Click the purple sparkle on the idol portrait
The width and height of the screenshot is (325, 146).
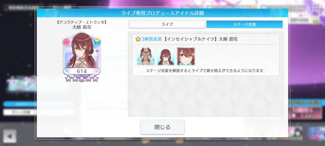click(x=97, y=50)
